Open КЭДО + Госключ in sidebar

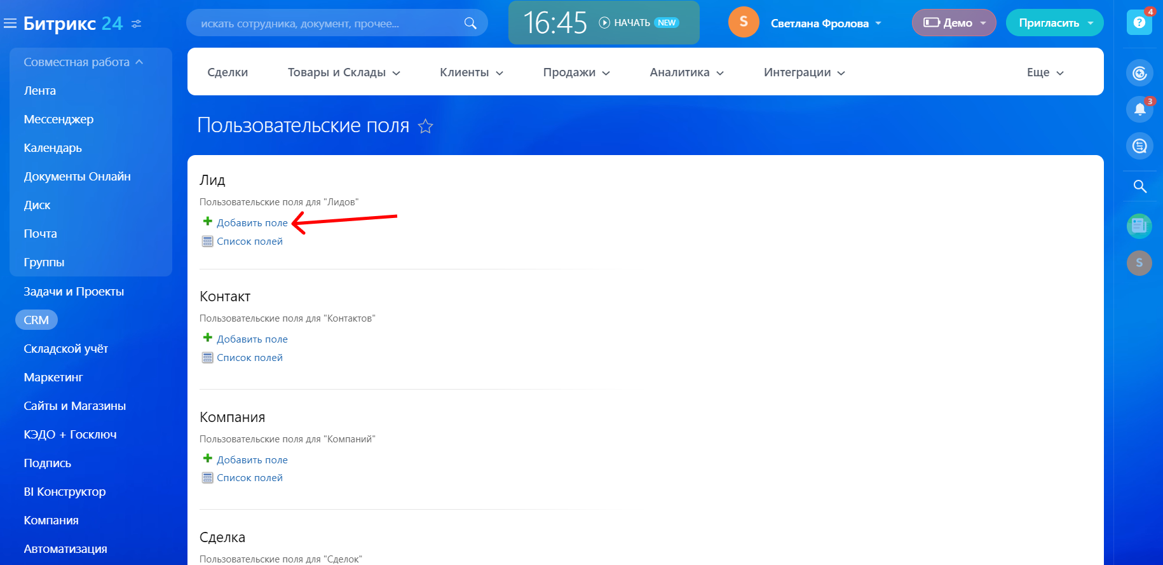coord(70,435)
